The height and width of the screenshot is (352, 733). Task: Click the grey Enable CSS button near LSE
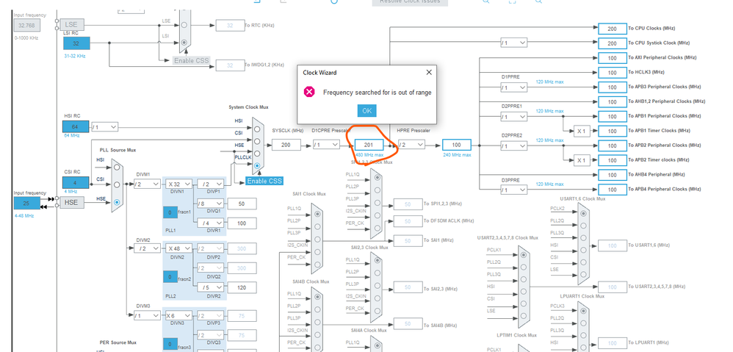click(191, 60)
